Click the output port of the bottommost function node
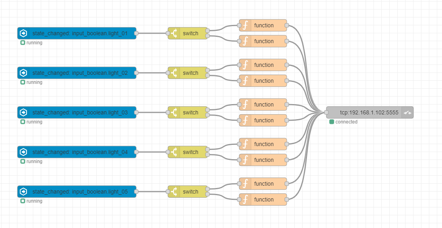The height and width of the screenshot is (228, 442). coord(287,199)
